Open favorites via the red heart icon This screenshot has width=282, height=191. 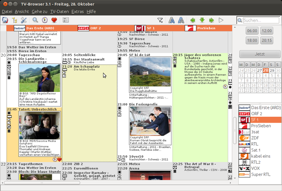coord(55,20)
